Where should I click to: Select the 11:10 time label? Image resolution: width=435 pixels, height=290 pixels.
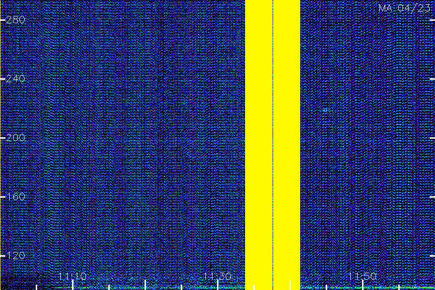(72, 276)
